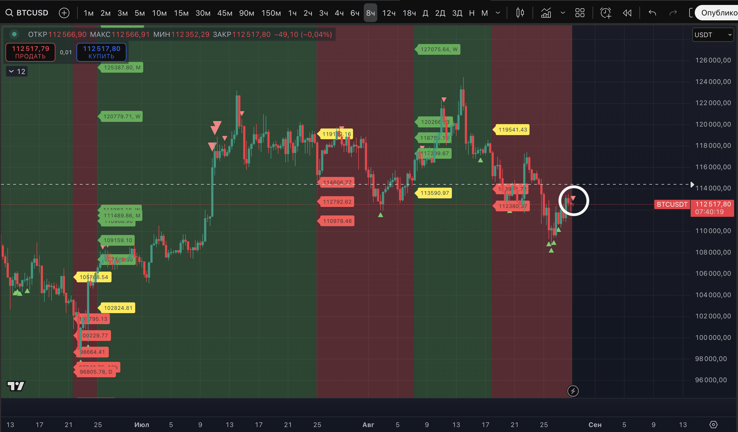Screen dimensions: 738x432
Task: Switch to the 150м interval
Action: 271,13
